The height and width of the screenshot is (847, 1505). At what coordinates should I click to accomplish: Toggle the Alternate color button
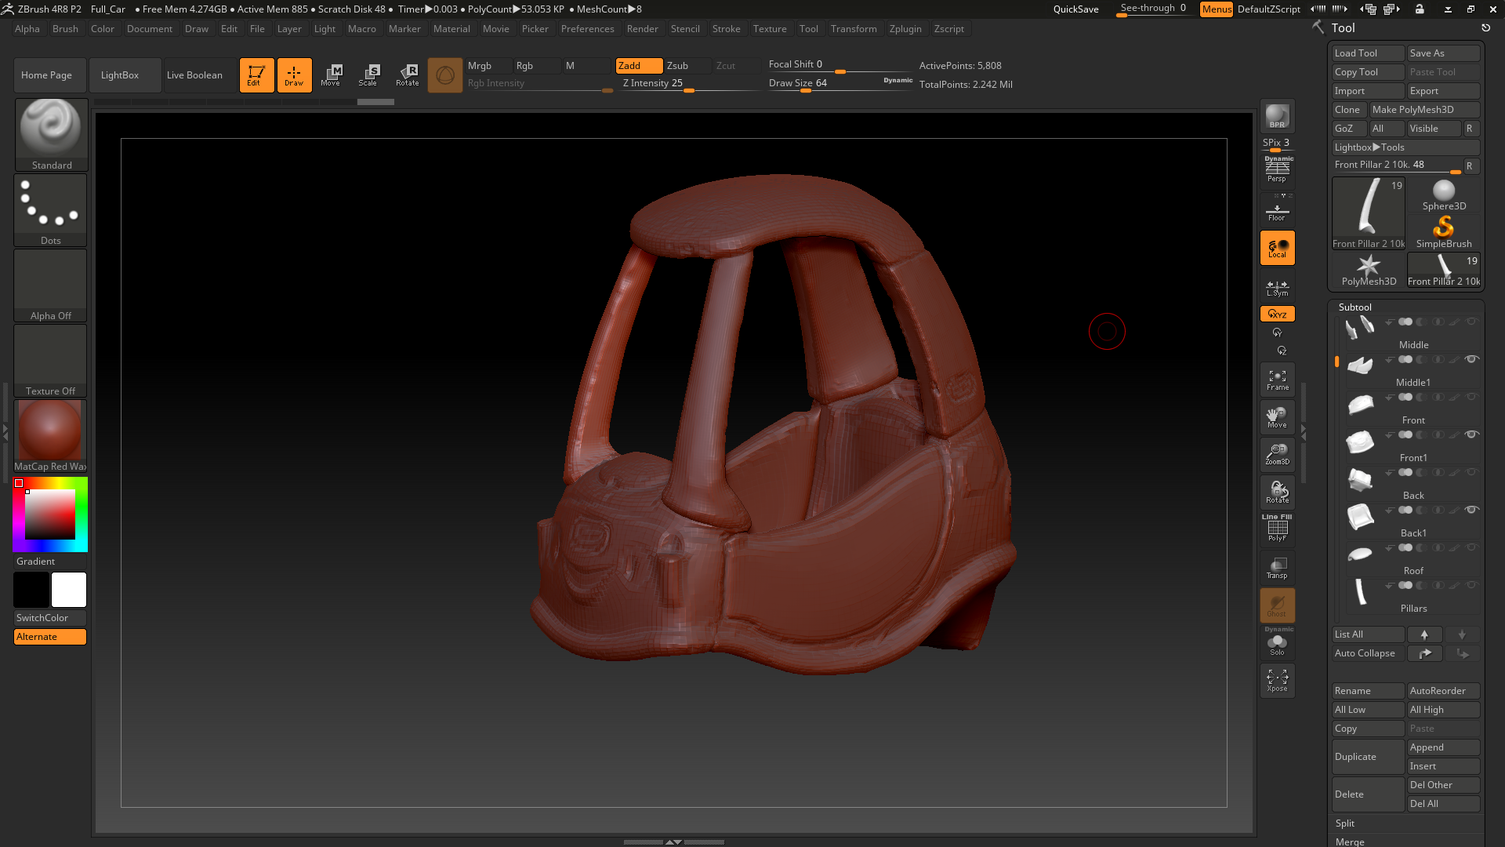tap(50, 637)
